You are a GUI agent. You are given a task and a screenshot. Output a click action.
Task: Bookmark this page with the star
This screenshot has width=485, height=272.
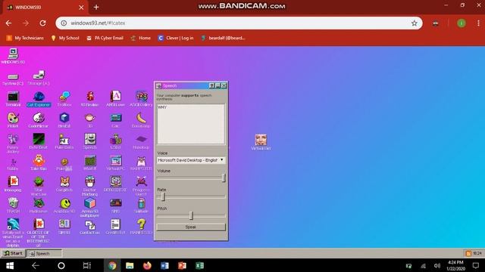(415, 23)
